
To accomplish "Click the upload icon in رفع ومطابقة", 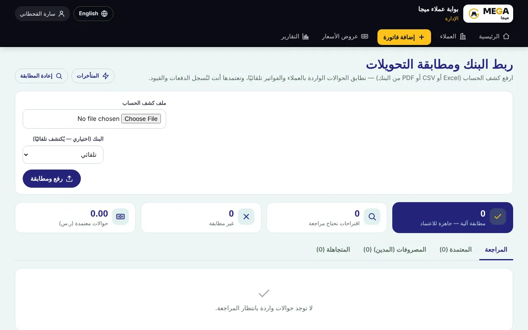I will point(69,179).
